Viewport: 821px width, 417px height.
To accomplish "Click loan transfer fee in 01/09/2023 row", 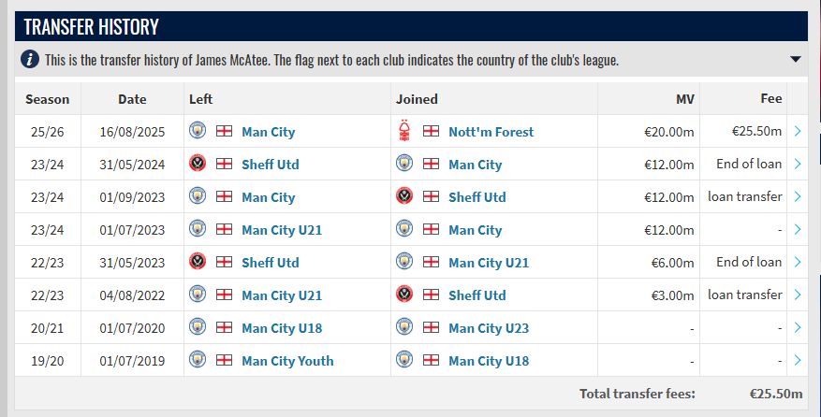I will pos(745,197).
